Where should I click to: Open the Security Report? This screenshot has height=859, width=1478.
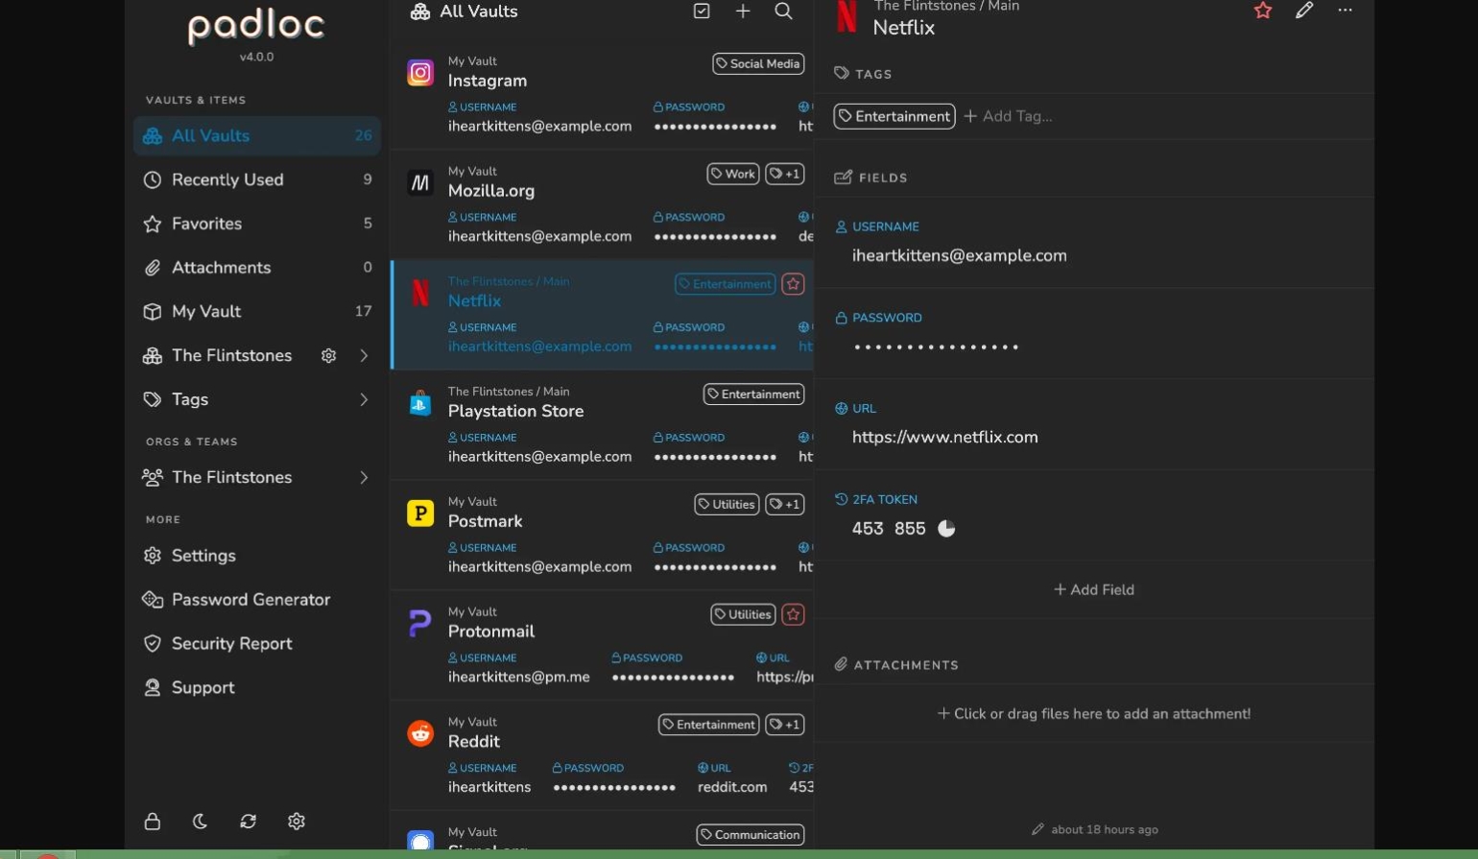(x=232, y=644)
